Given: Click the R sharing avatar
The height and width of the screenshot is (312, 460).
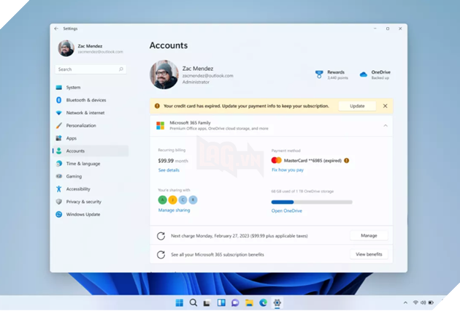Looking at the screenshot, I should click(x=193, y=200).
